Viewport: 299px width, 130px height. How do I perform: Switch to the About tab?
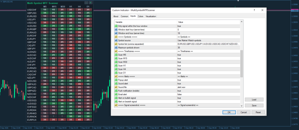(116, 16)
